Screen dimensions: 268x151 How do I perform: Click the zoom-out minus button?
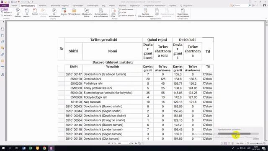coord(248,143)
